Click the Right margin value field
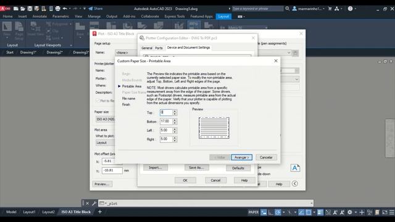395x222 pixels. 166,139
